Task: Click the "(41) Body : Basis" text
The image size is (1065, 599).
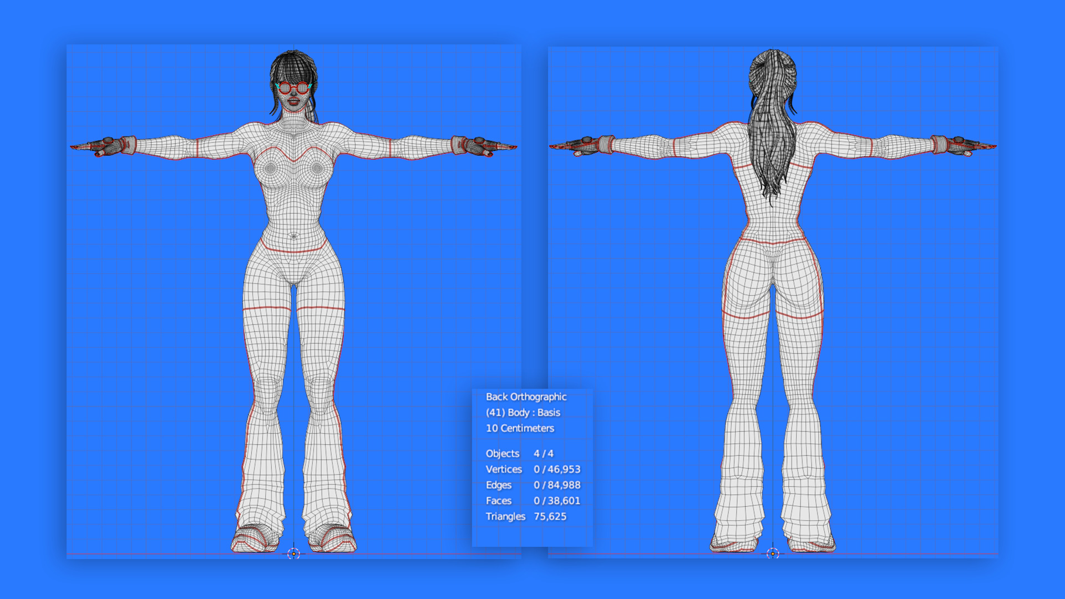Action: [x=523, y=413]
